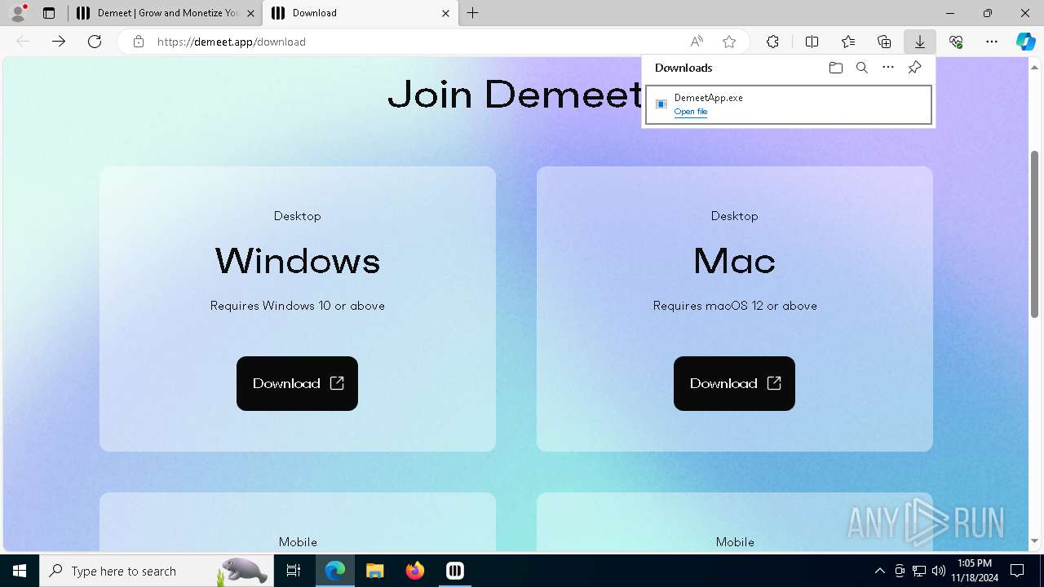Screen dimensions: 1044x587
Task: Search downloads in the Downloads panel
Action: [x=861, y=68]
